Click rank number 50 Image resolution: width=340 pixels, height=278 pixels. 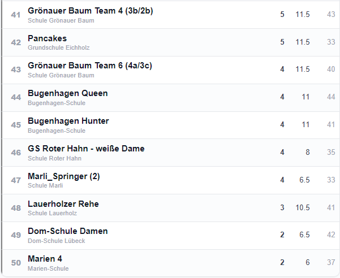[16, 263]
